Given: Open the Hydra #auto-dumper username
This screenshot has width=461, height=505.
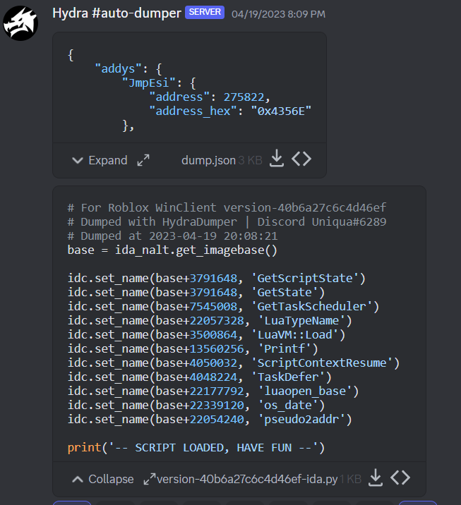Looking at the screenshot, I should click(116, 13).
